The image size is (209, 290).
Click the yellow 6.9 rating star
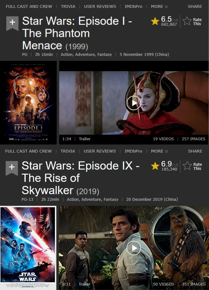(155, 166)
